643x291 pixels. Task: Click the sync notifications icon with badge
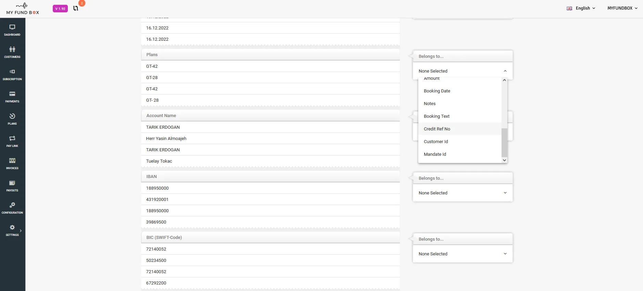[x=76, y=8]
